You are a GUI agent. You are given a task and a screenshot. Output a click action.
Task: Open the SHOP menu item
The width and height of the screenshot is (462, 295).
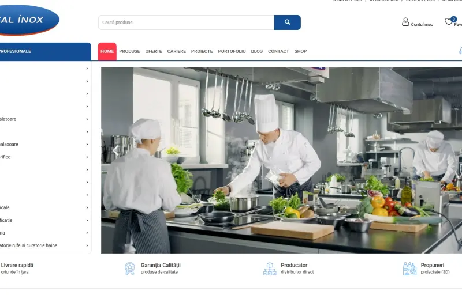(x=300, y=51)
